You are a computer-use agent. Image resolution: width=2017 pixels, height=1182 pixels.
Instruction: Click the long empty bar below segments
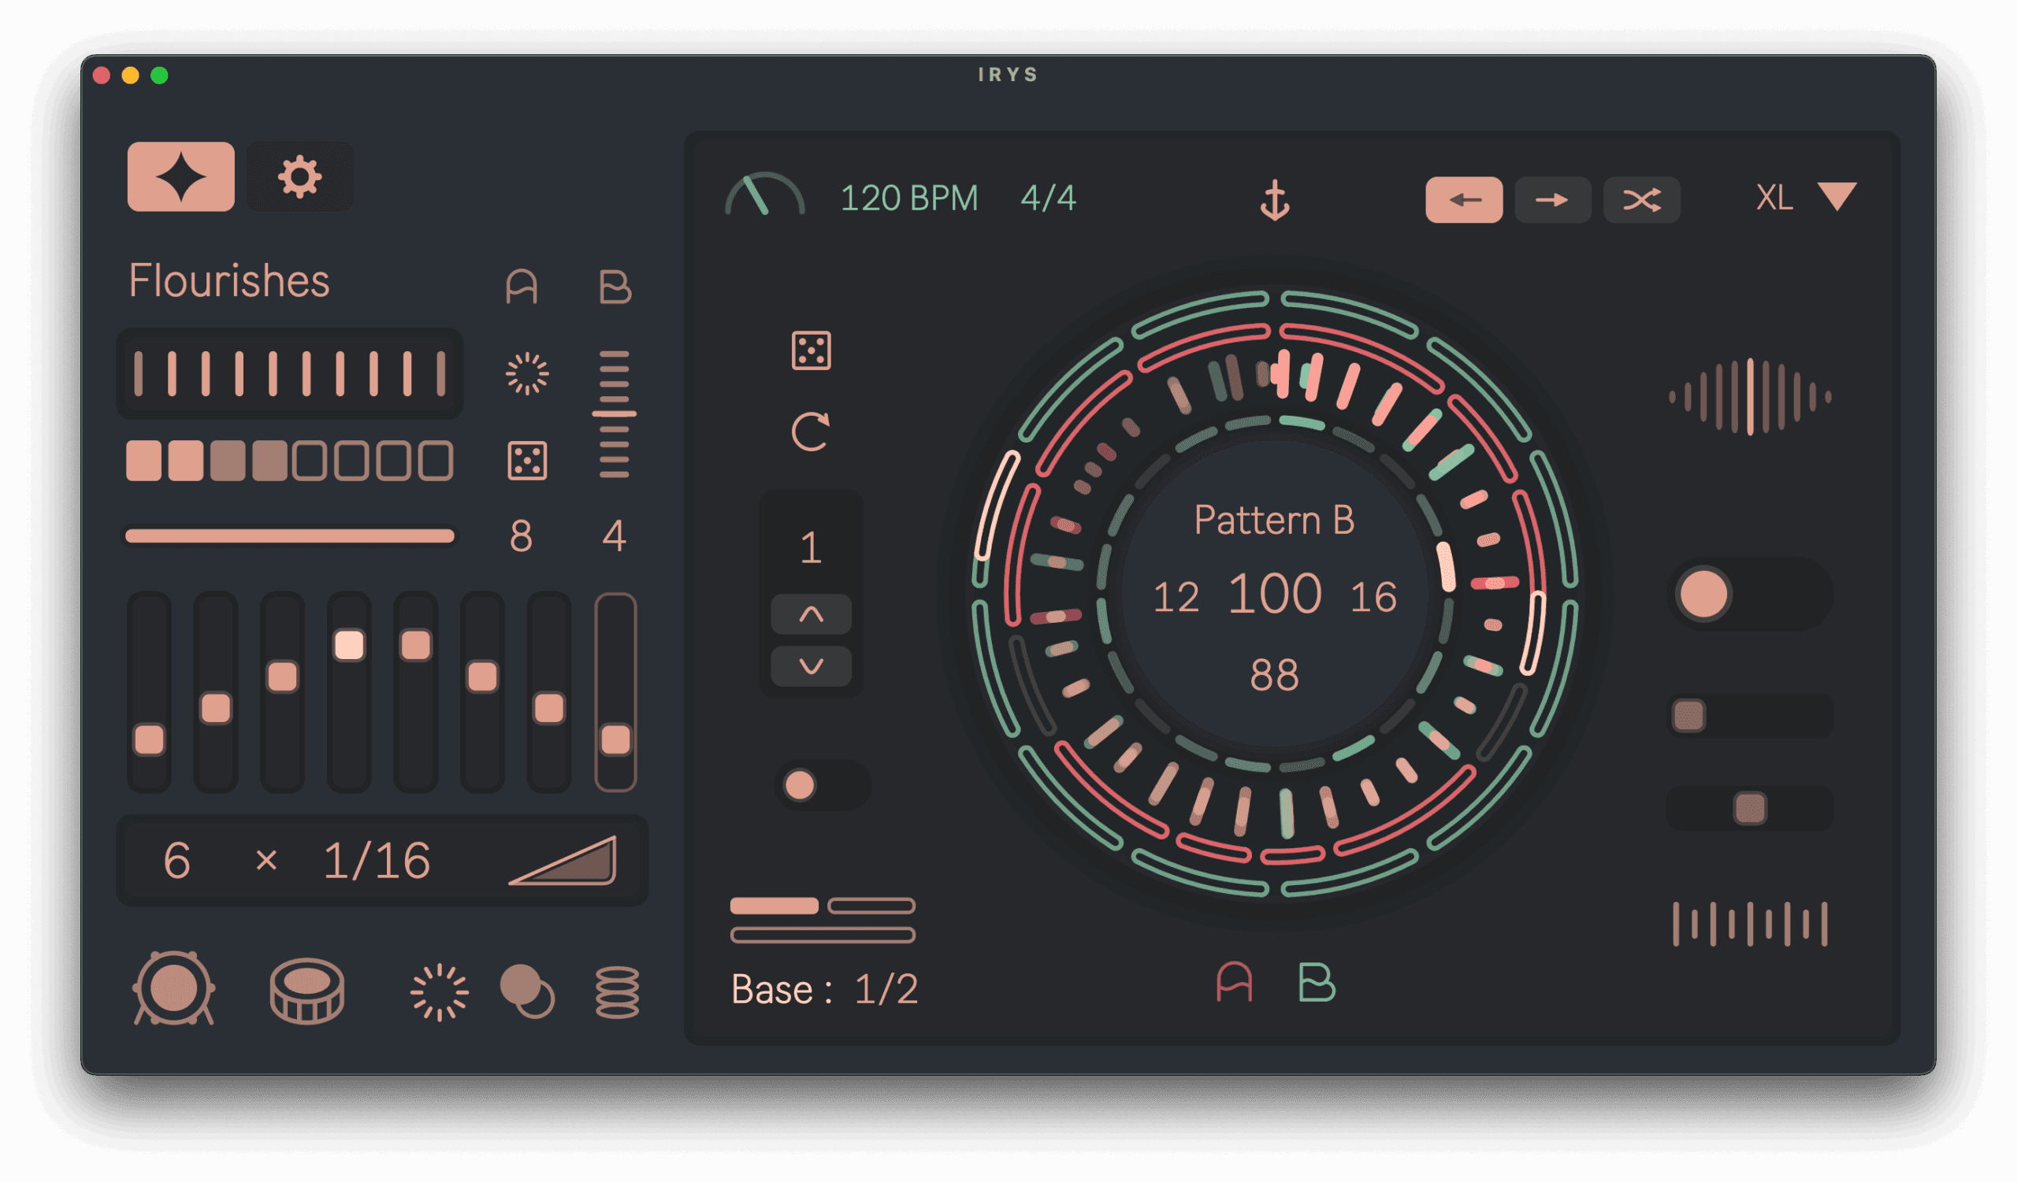pyautogui.click(x=823, y=936)
